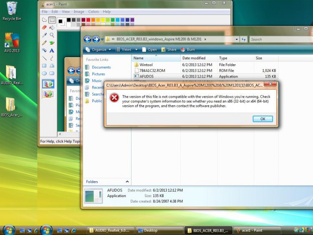This screenshot has height=235, width=313.
Task: Select the 7B4A1C32.ROM file row
Action: tap(205, 71)
